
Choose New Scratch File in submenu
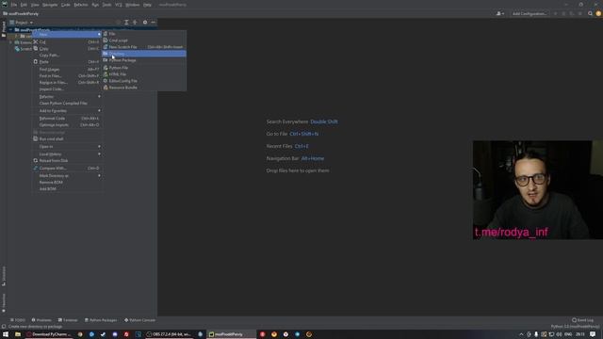click(144, 47)
